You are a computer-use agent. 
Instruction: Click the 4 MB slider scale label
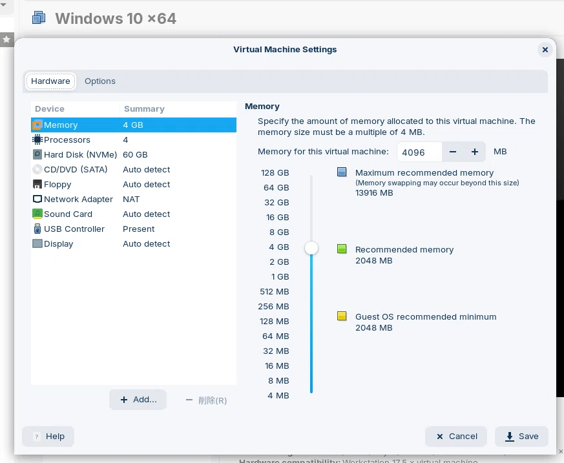(278, 395)
